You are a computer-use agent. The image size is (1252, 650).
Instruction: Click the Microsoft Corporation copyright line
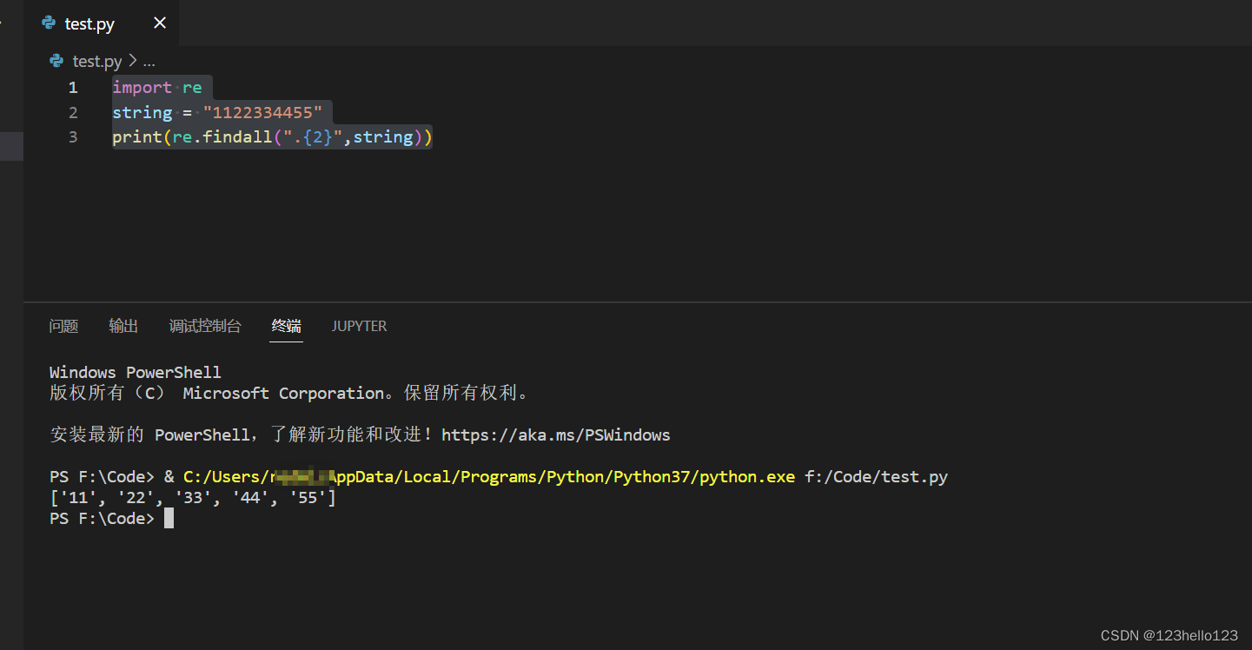(x=289, y=393)
